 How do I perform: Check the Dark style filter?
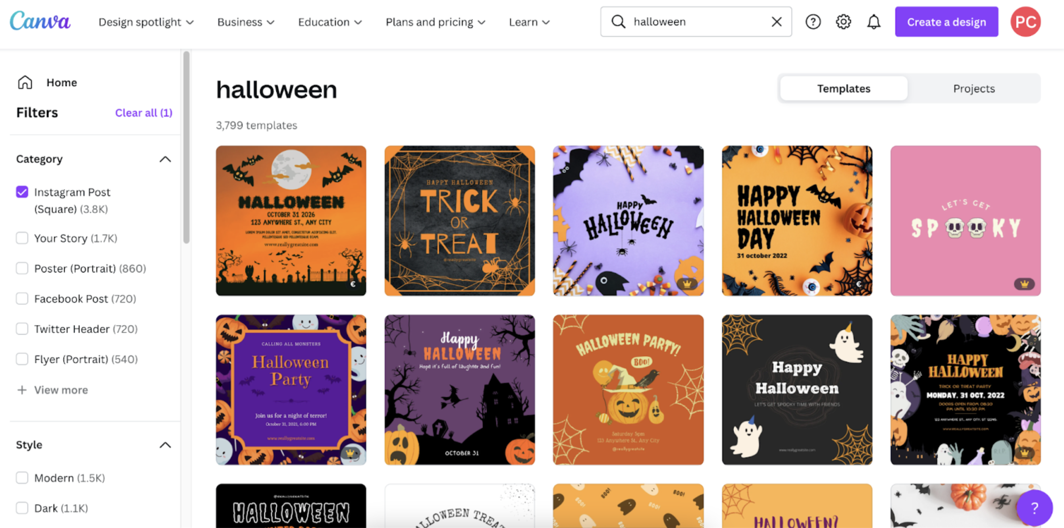[22, 508]
